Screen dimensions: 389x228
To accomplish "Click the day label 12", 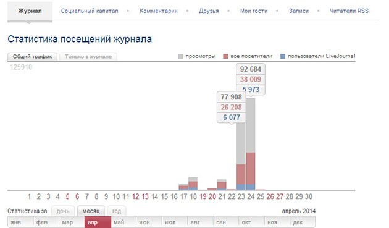I will 135,196.
